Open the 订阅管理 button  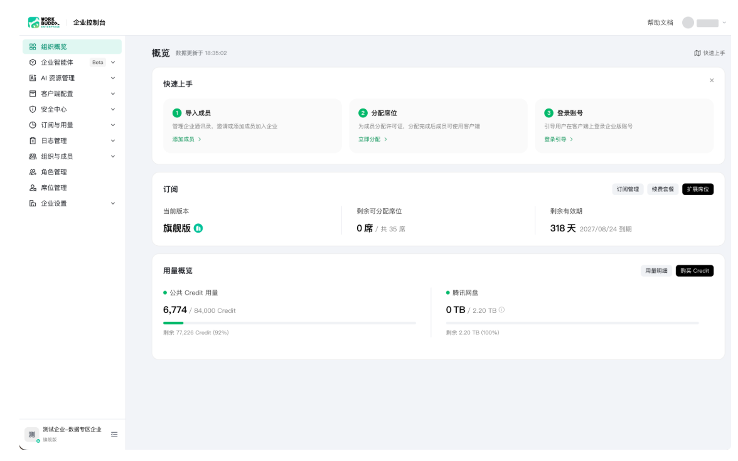pos(628,189)
